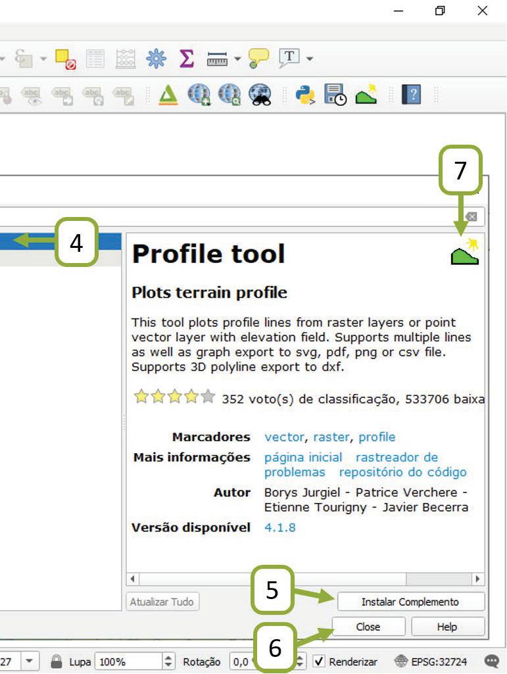Click the horizontal scrollbar thumb in description

pyautogui.click(x=272, y=579)
